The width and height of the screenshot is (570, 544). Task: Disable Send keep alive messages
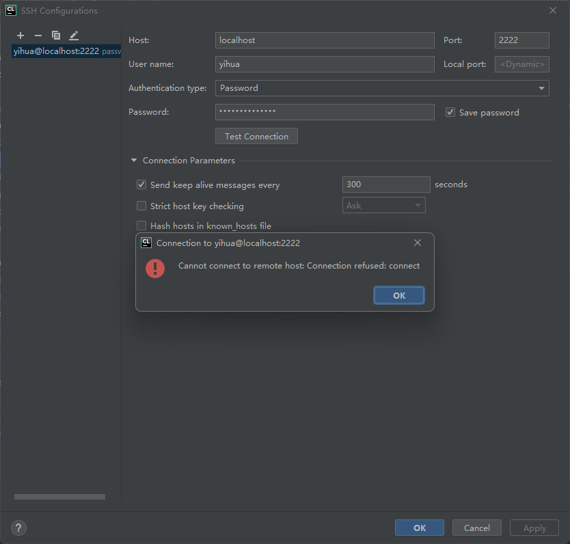(x=141, y=185)
